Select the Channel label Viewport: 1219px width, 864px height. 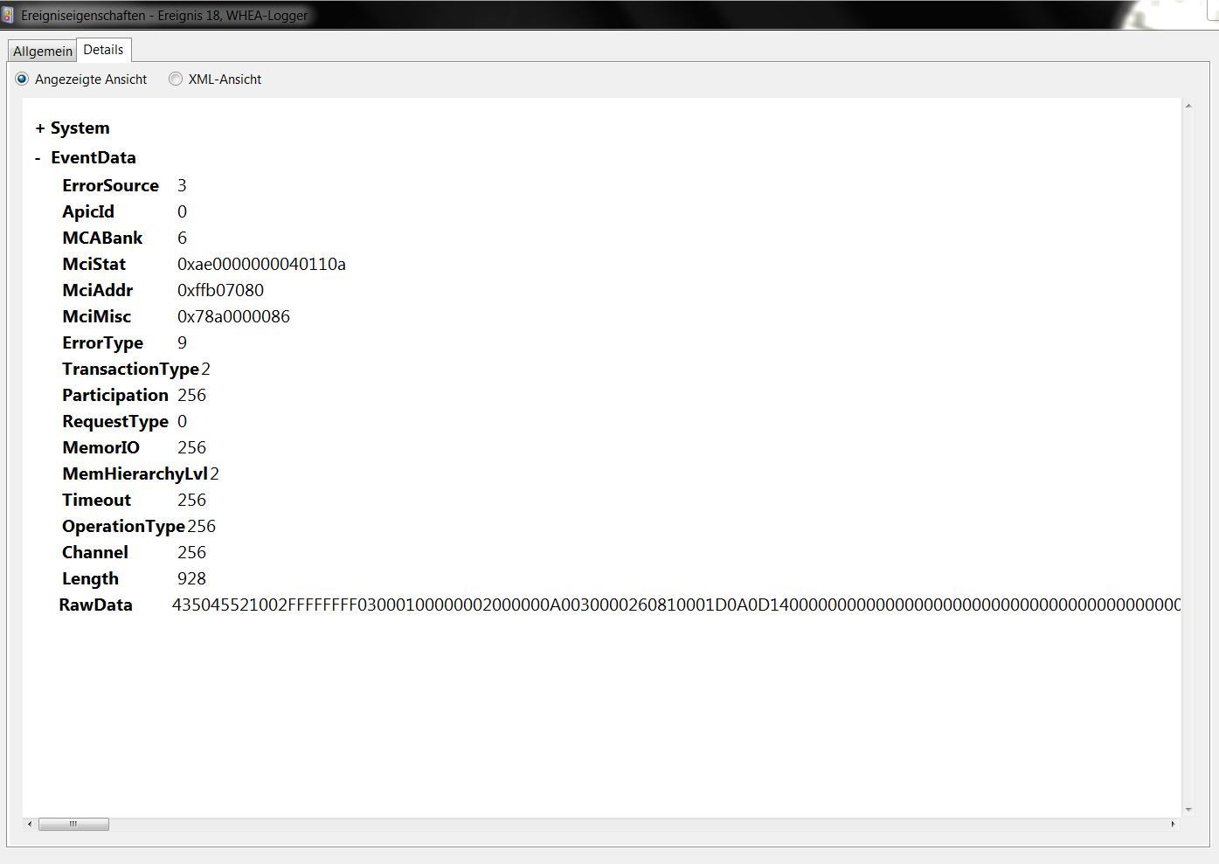click(95, 552)
